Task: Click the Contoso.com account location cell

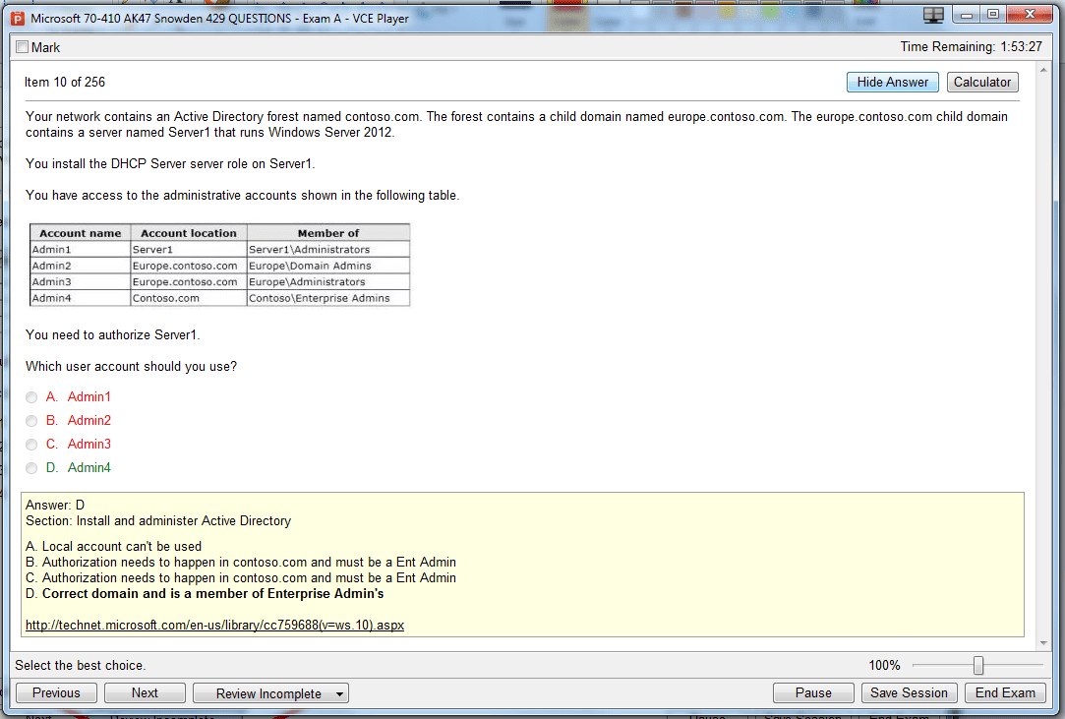Action: click(189, 298)
